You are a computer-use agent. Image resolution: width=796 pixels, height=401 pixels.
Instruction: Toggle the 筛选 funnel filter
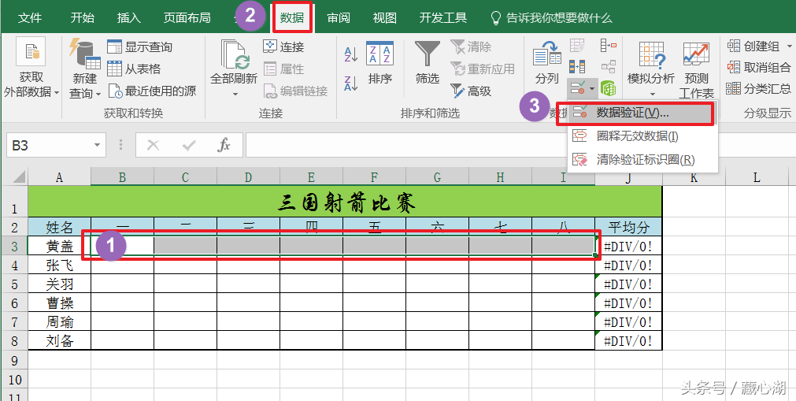tap(427, 64)
